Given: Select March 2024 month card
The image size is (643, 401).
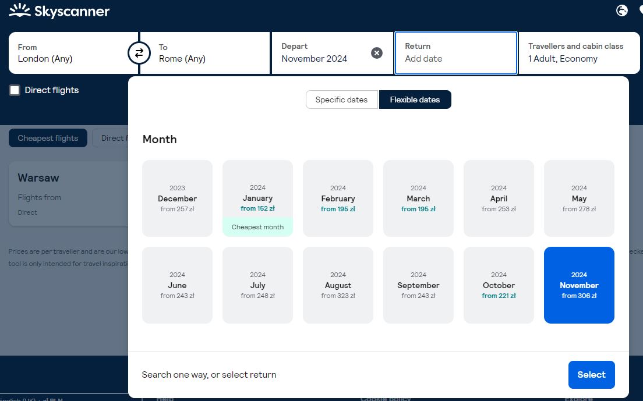Looking at the screenshot, I should point(418,198).
